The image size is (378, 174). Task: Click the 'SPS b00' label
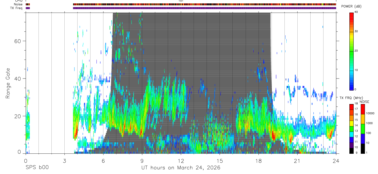(x=37, y=168)
